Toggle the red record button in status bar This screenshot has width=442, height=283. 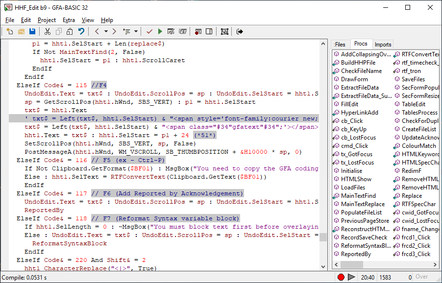pos(341,277)
